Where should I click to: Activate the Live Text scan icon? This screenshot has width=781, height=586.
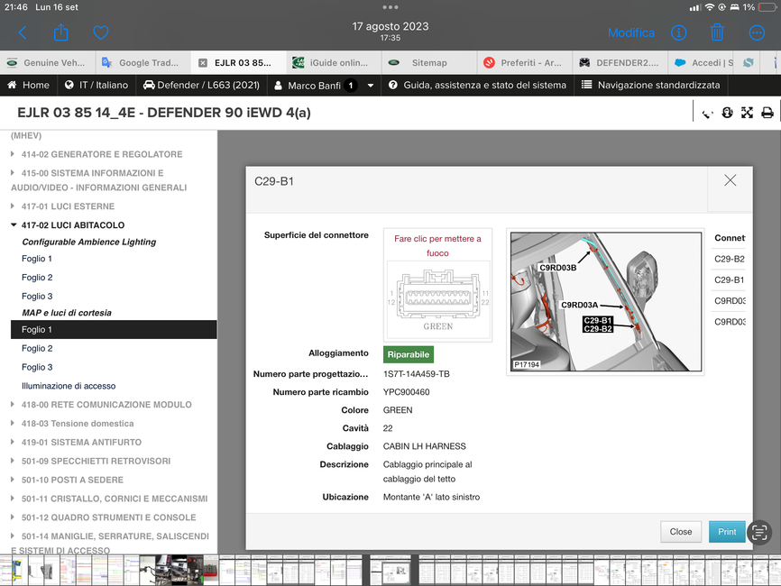coord(759,532)
